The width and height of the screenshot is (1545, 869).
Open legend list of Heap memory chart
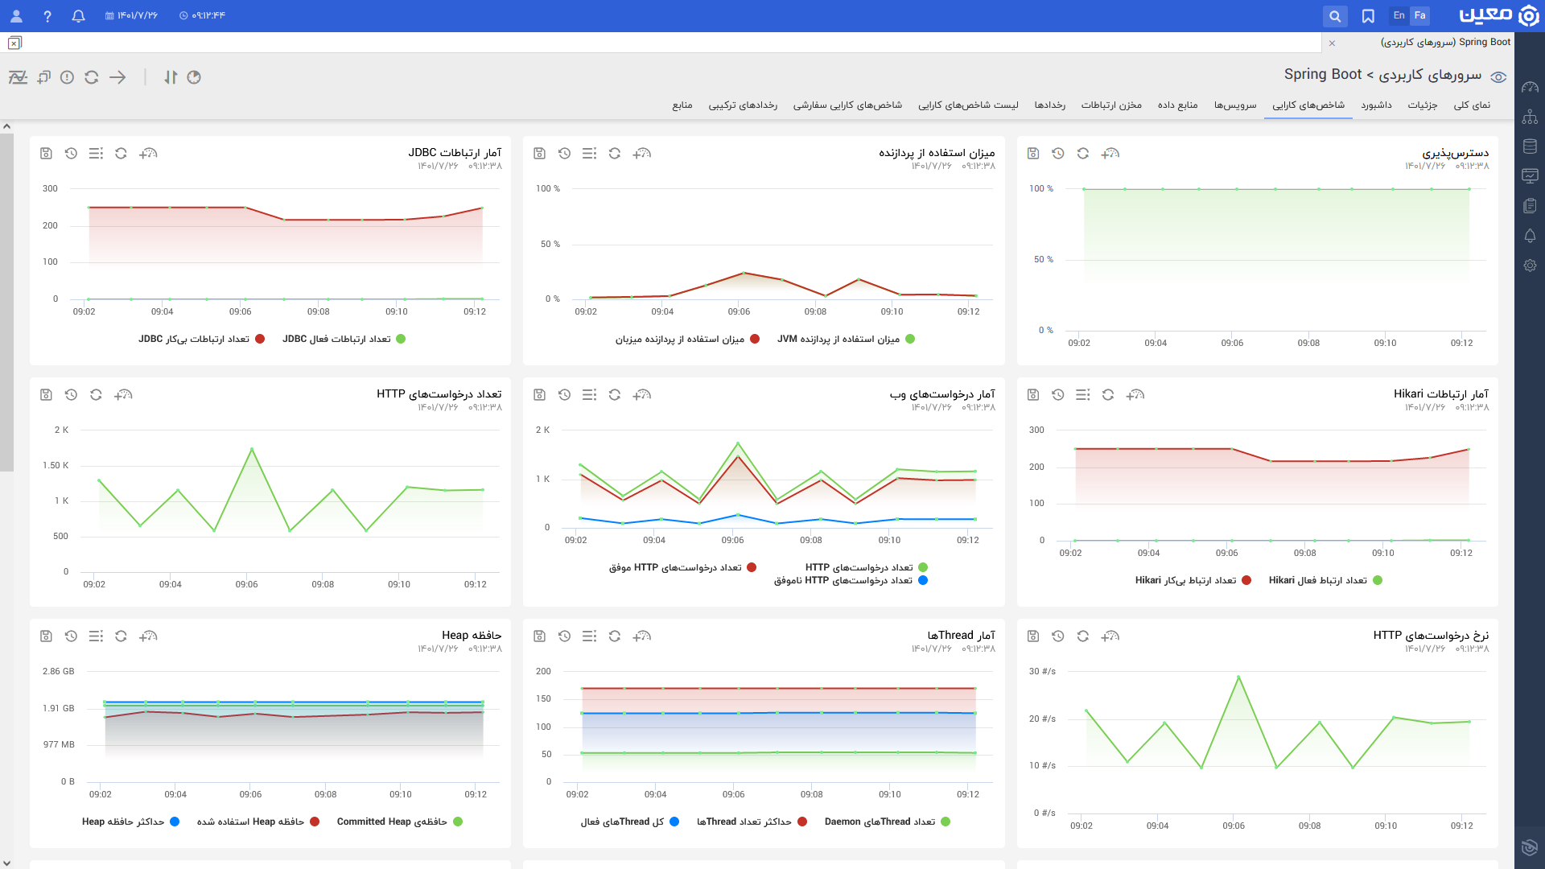click(x=96, y=636)
